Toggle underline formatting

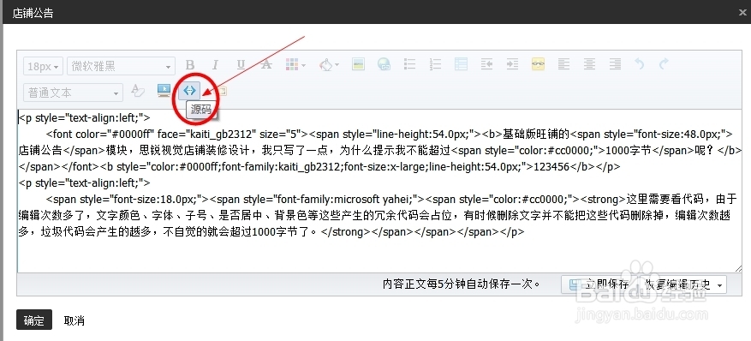coord(241,65)
